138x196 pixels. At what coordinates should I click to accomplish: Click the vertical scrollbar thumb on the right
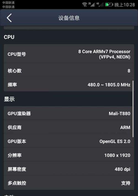click(x=133, y=109)
